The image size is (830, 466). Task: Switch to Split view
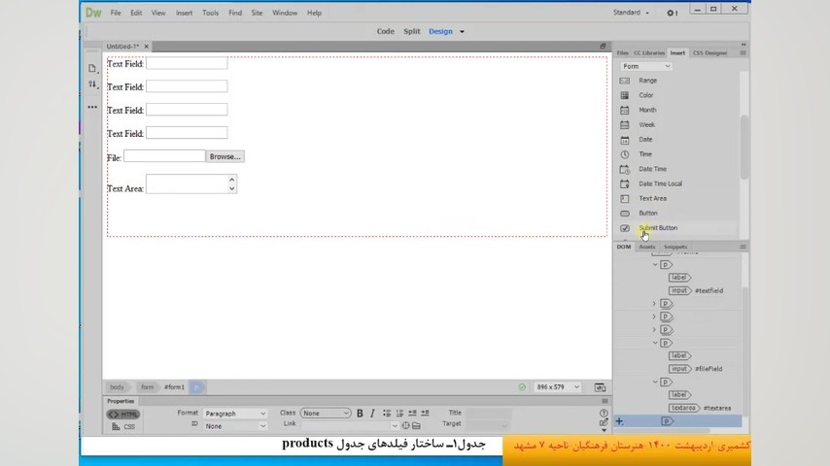[x=412, y=31]
